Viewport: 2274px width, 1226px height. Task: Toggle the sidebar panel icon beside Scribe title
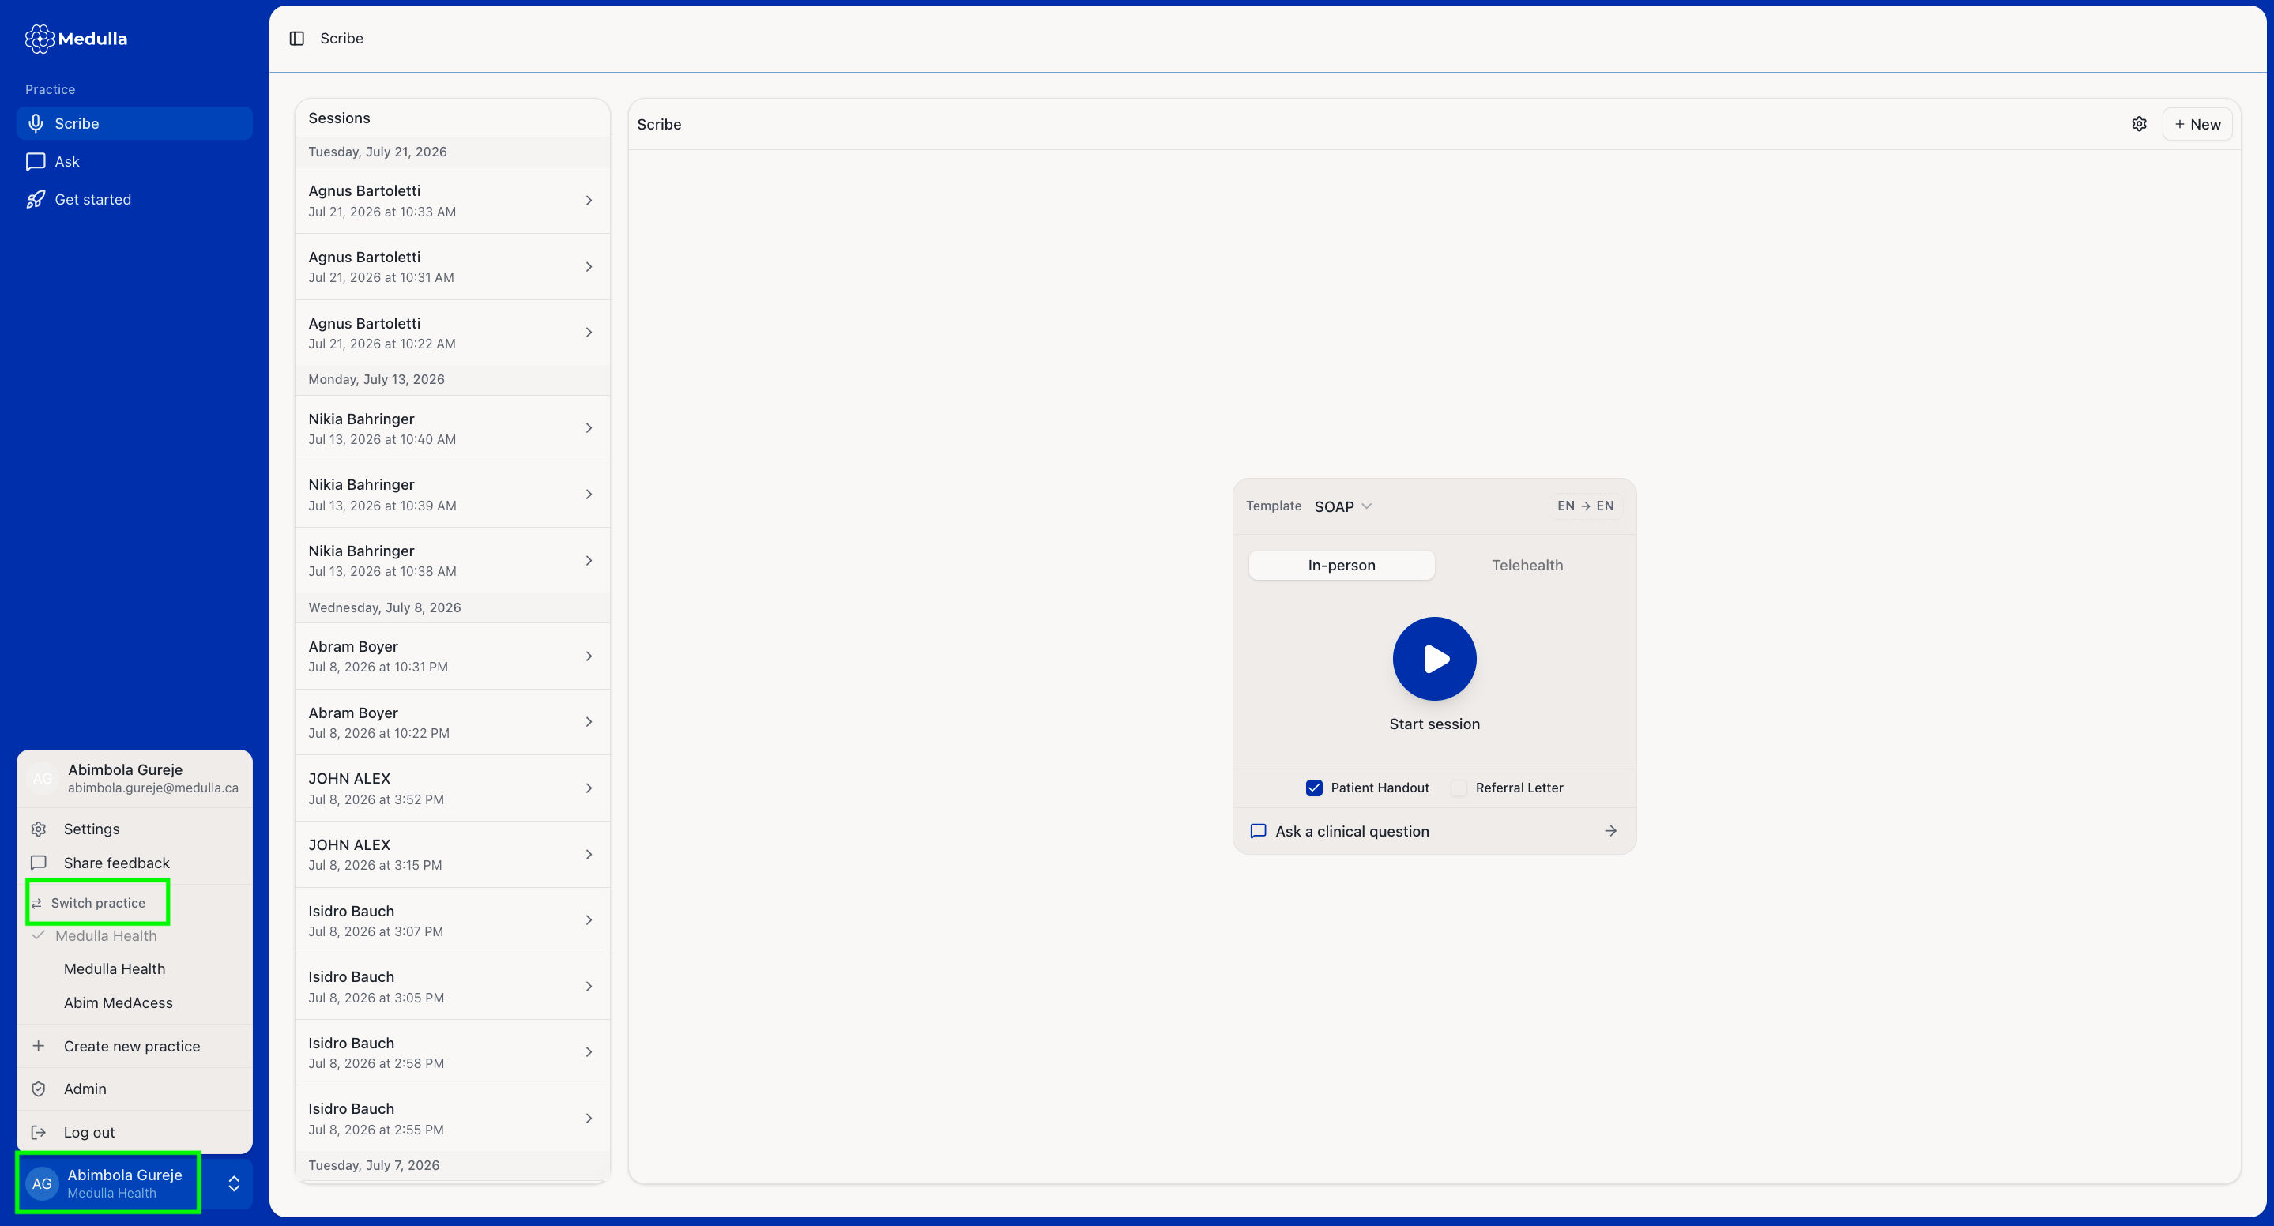click(296, 38)
